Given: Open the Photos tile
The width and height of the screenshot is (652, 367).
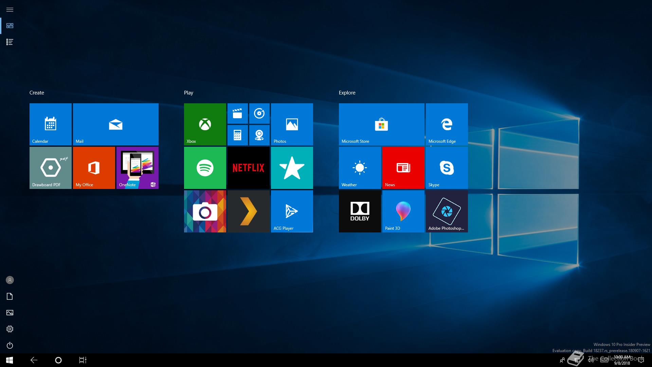Looking at the screenshot, I should (292, 124).
